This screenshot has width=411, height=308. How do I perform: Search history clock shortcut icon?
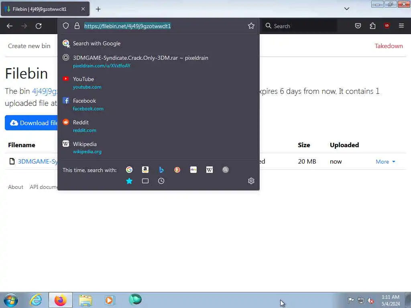coord(161,181)
